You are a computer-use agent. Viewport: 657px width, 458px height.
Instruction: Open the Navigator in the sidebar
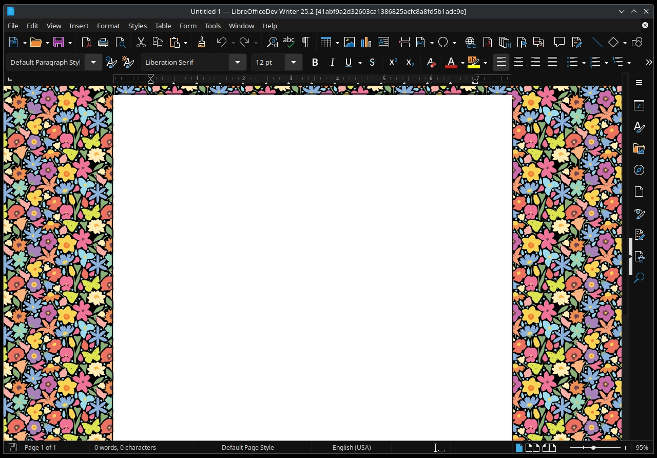(x=639, y=170)
